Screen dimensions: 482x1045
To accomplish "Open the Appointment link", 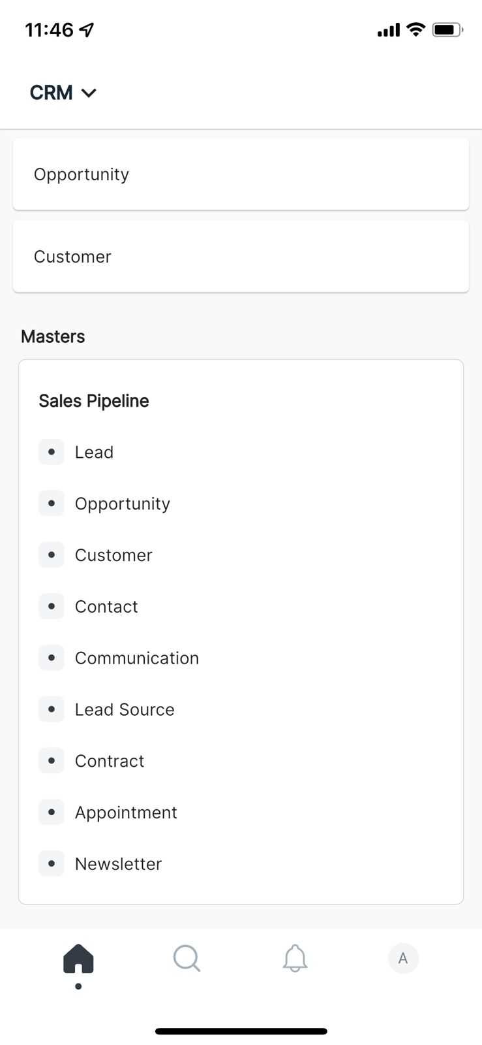I will pos(126,812).
